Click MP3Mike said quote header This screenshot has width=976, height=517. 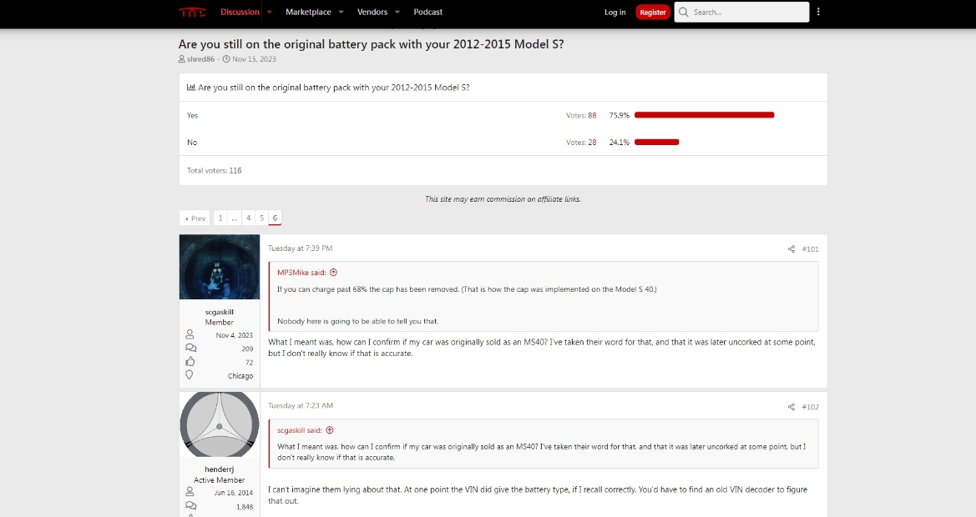coord(302,273)
